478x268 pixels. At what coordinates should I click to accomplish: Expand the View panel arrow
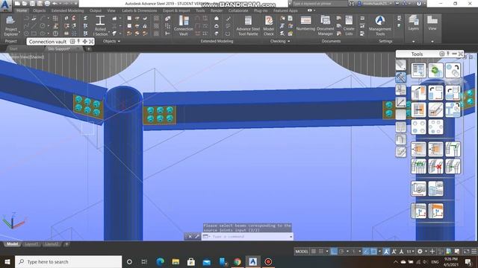pyautogui.click(x=432, y=42)
